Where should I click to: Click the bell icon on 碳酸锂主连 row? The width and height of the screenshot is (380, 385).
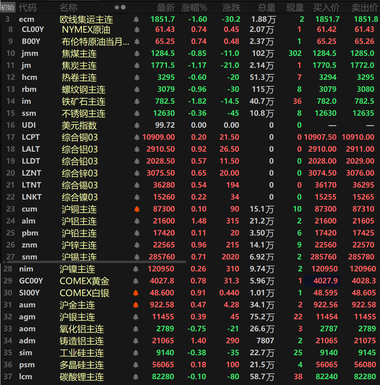click(x=136, y=377)
